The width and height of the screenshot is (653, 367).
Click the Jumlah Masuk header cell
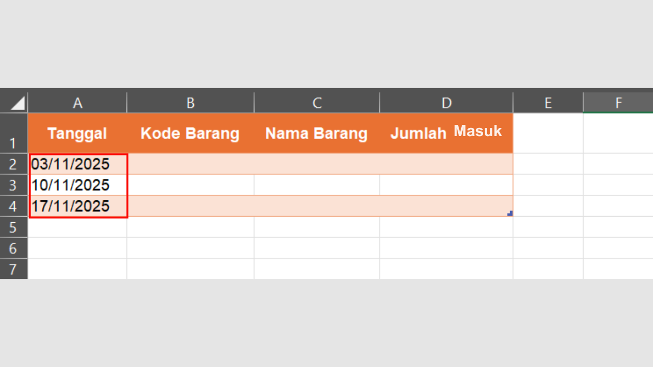(446, 133)
